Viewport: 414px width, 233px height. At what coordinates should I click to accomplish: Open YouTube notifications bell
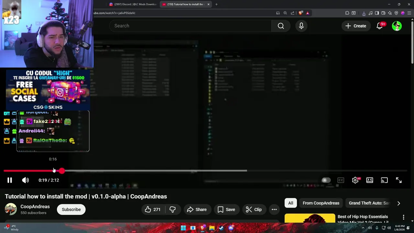[380, 26]
